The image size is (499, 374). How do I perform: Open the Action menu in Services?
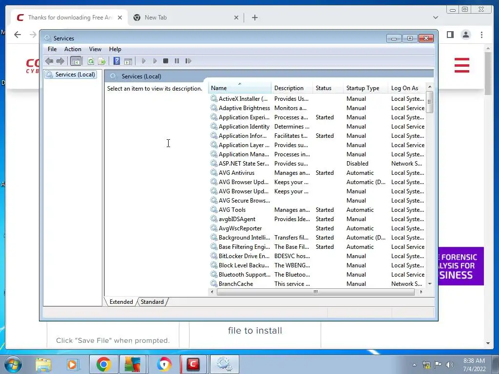[73, 49]
